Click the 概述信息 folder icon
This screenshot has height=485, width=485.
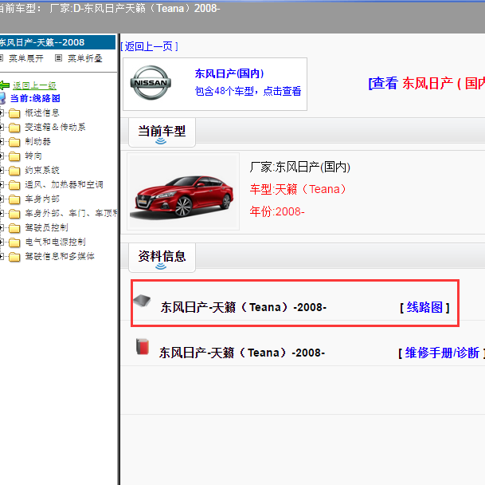click(x=14, y=113)
